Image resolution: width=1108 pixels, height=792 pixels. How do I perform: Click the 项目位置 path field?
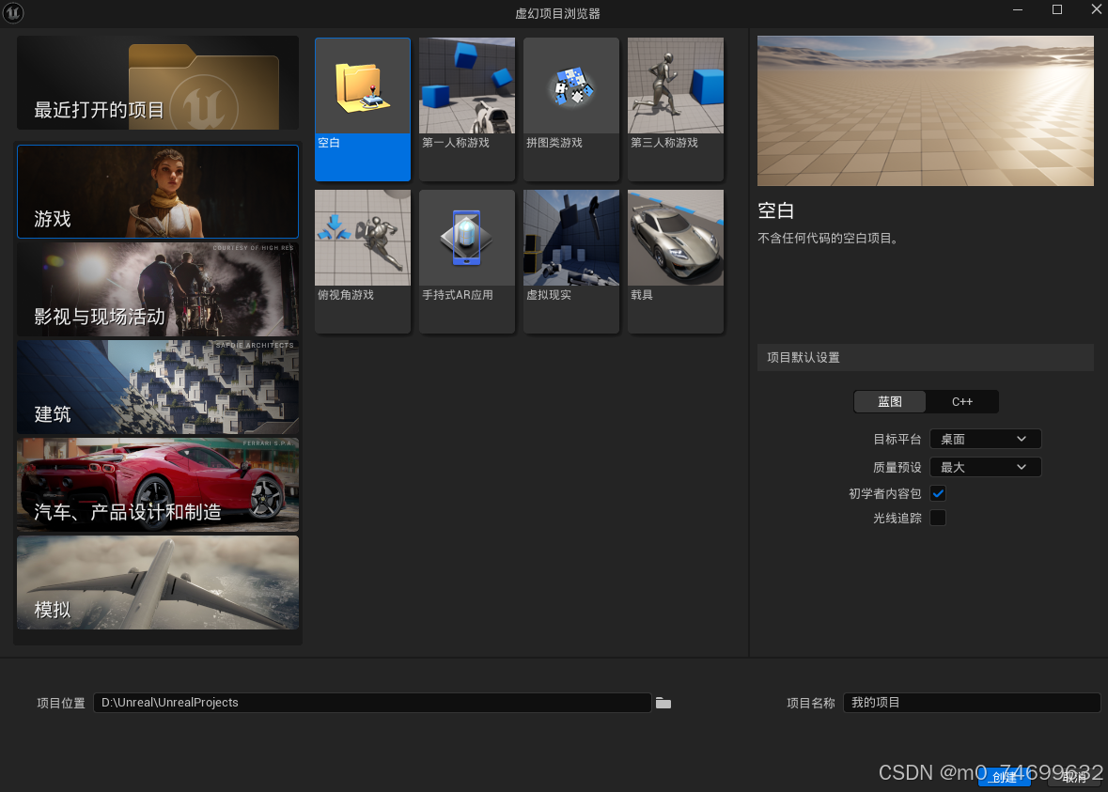click(372, 702)
